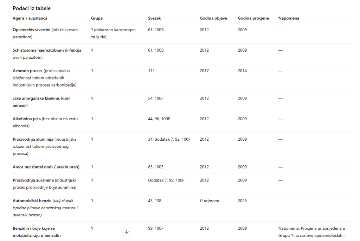360x241 pixels.
Task: Click the "Agens / supstanca" column header
Action: click(x=30, y=18)
